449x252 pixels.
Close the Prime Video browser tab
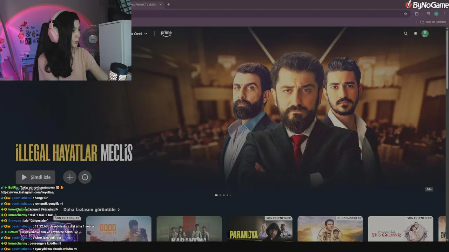coord(161,5)
